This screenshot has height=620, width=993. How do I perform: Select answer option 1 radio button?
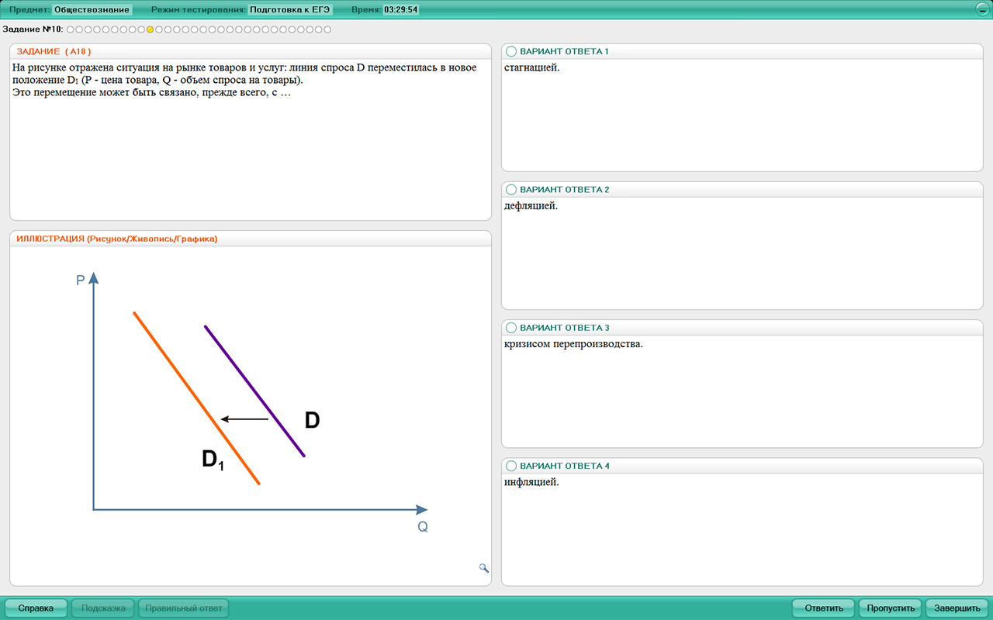click(x=510, y=51)
